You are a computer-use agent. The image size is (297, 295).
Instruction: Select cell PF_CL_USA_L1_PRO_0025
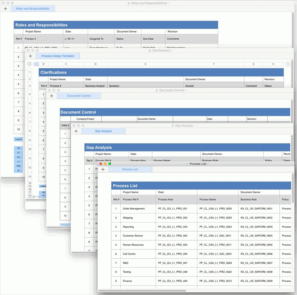pos(218,209)
